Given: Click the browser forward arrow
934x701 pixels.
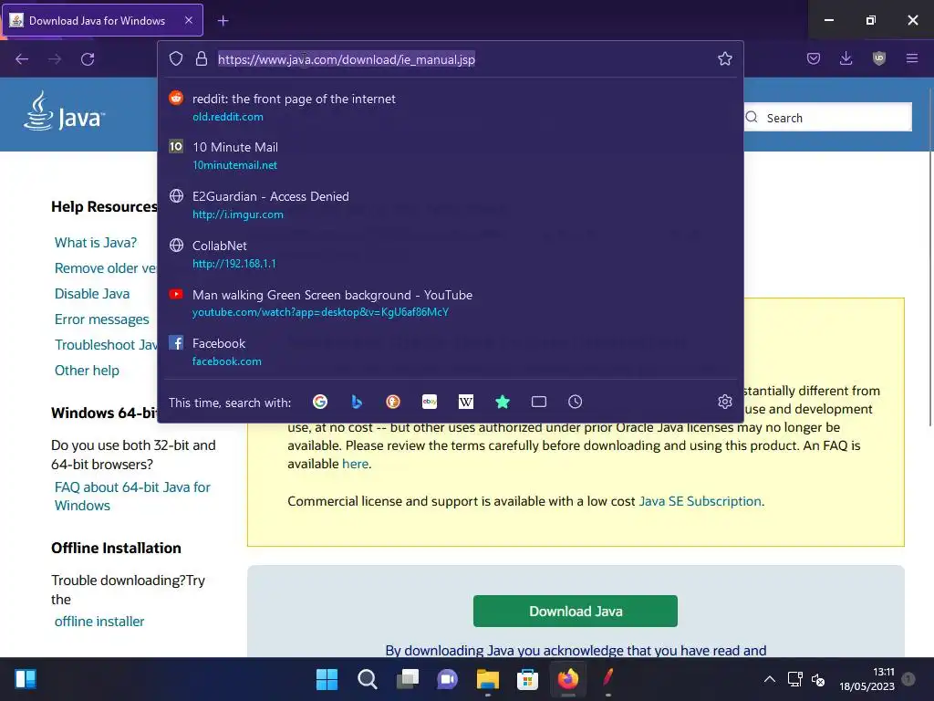Looking at the screenshot, I should click(55, 59).
